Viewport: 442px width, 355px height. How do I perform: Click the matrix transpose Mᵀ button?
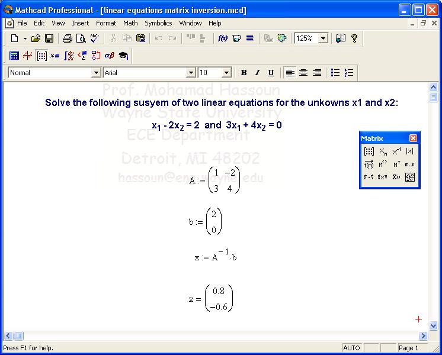[396, 164]
